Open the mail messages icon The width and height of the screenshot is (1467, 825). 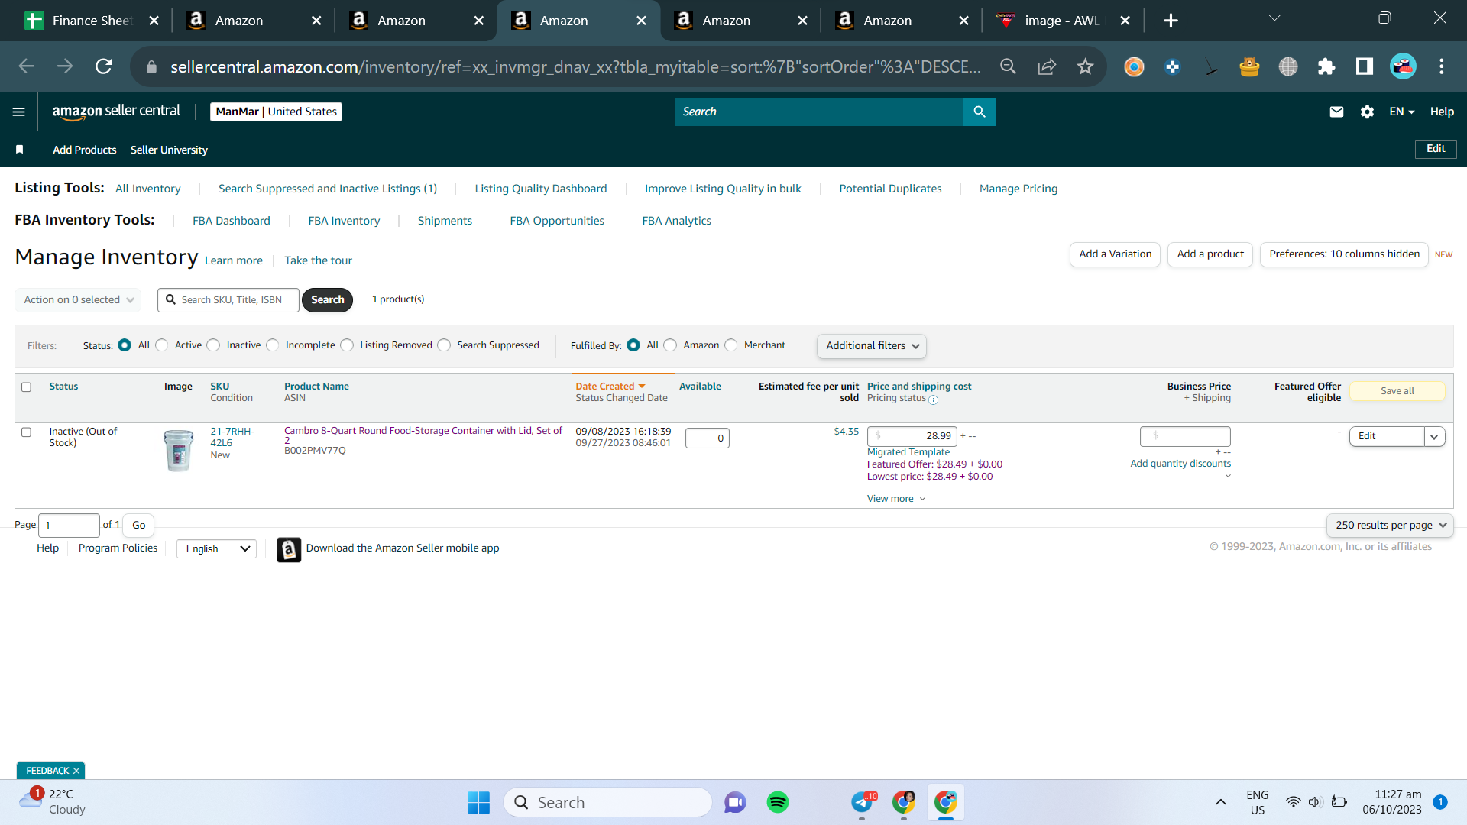(x=1336, y=112)
